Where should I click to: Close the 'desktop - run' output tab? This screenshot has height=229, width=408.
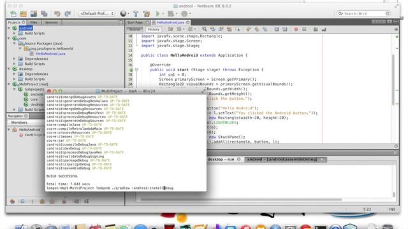coord(238,160)
